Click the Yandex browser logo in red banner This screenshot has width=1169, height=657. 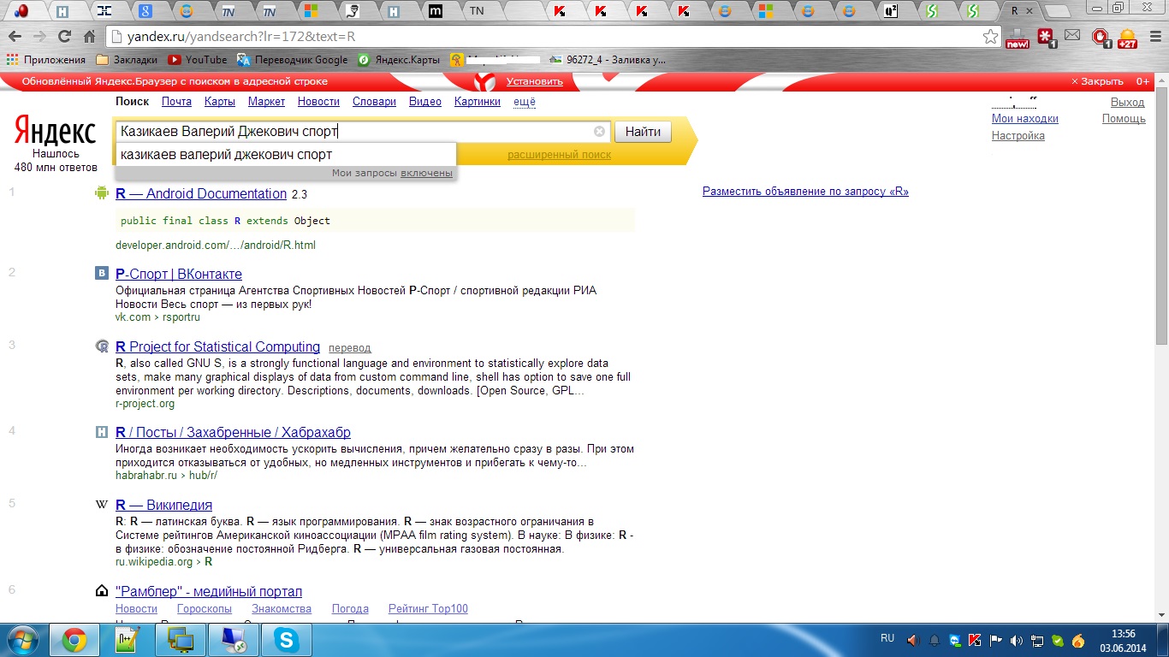tap(485, 81)
